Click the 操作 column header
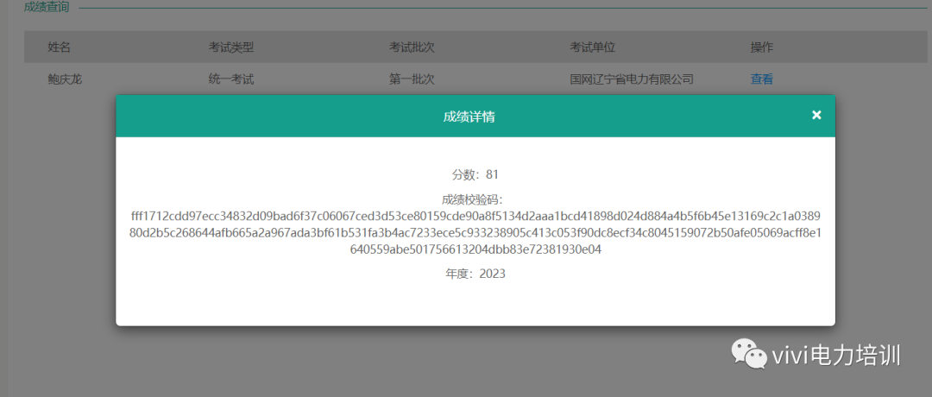Screen dimensions: 932x397 point(761,47)
